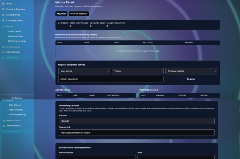Image resolution: width=240 pixels, height=159 pixels.
Task: Click the AMOUNT column header in Payments received
Action: [160, 95]
